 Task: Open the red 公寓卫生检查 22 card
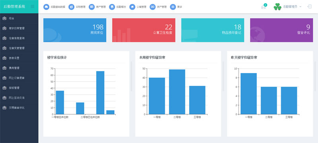click(x=143, y=30)
